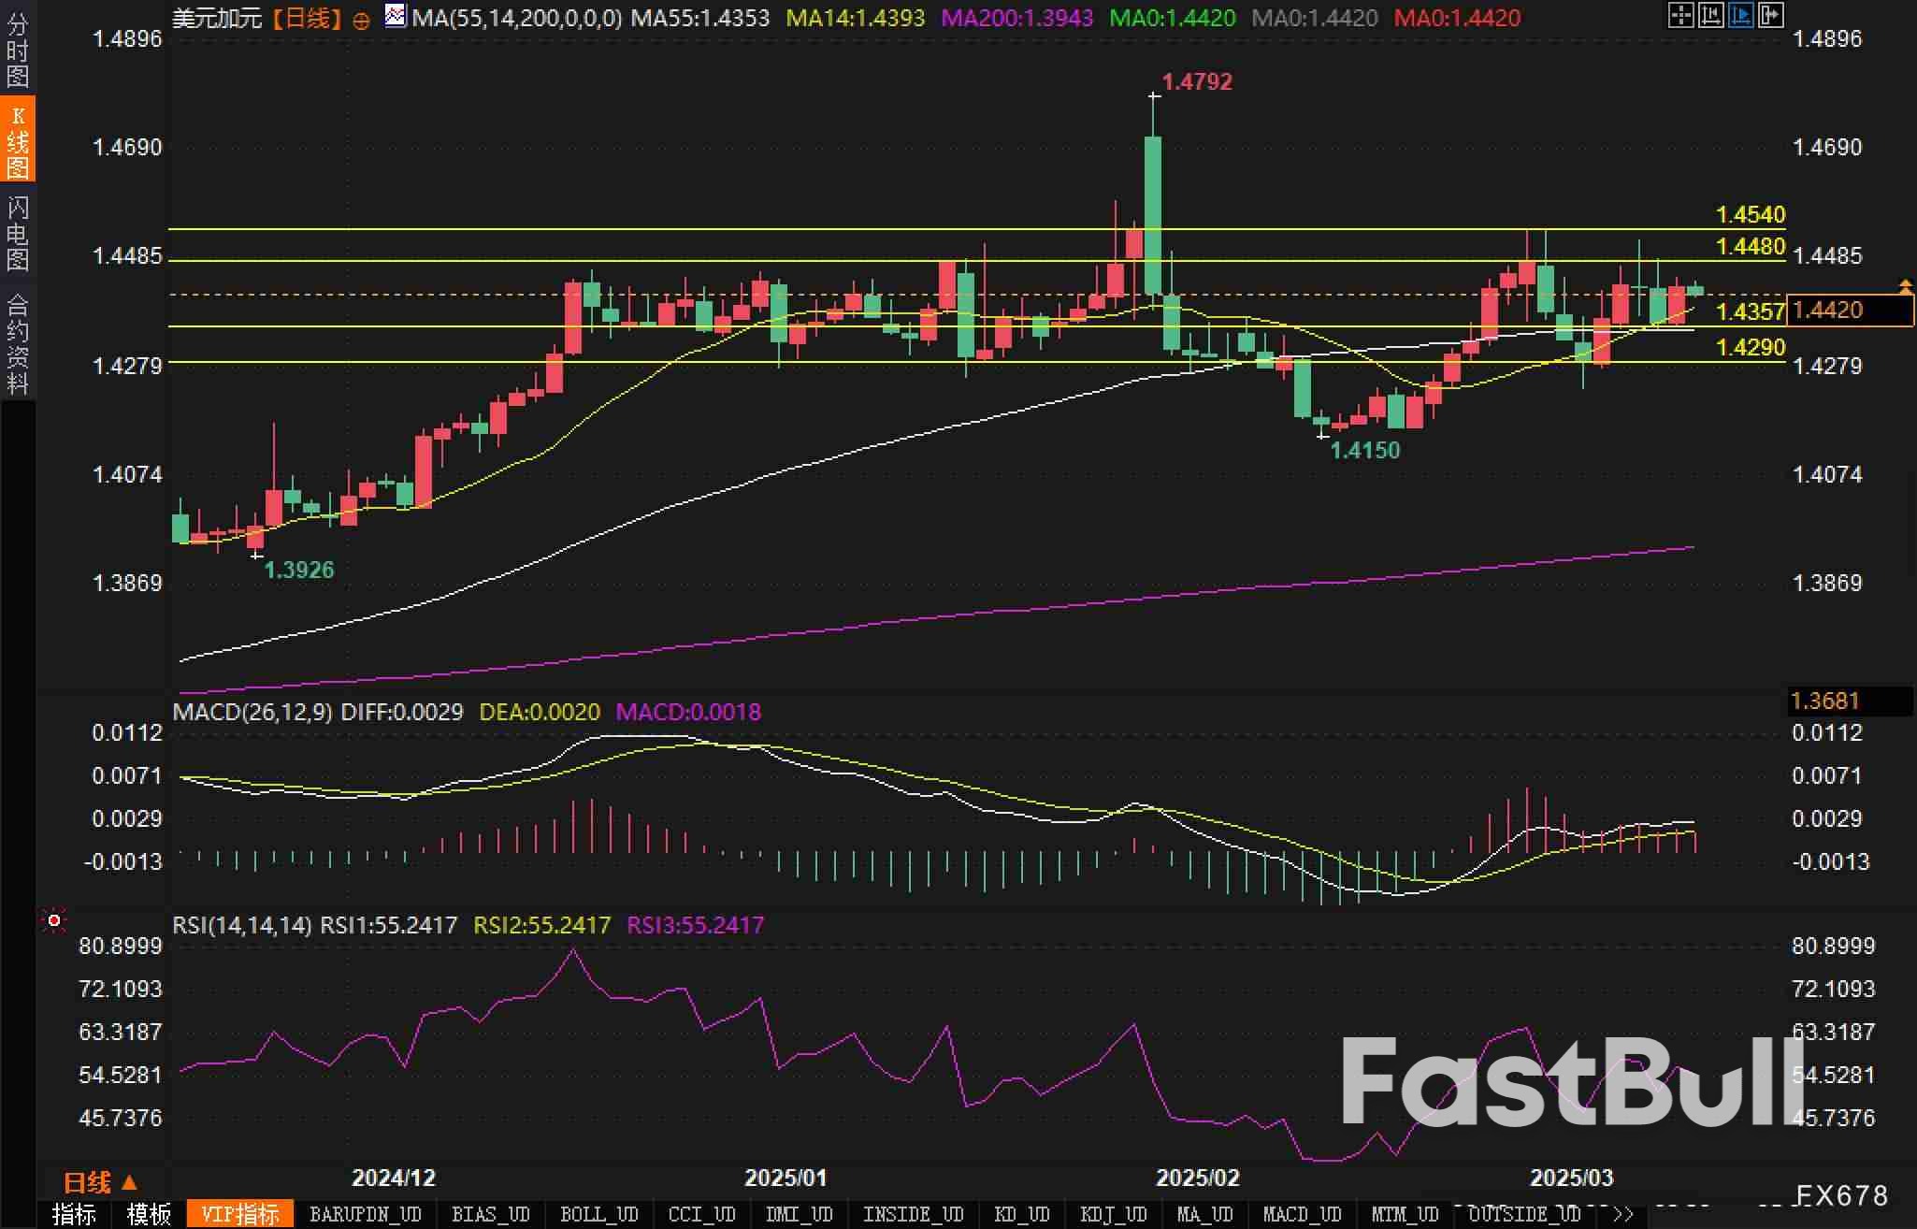Viewport: 1917px width, 1229px height.
Task: Click the chart range statistics icon
Action: click(1710, 15)
